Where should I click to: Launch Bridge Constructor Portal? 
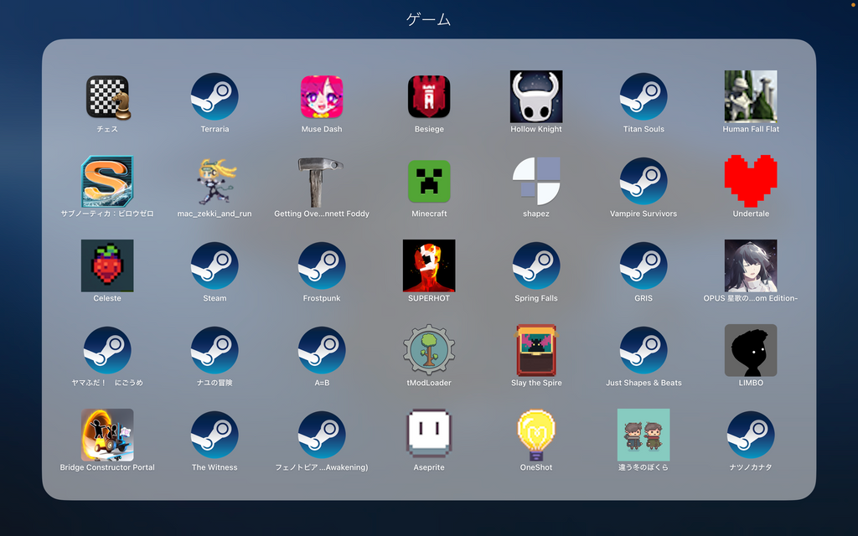107,435
